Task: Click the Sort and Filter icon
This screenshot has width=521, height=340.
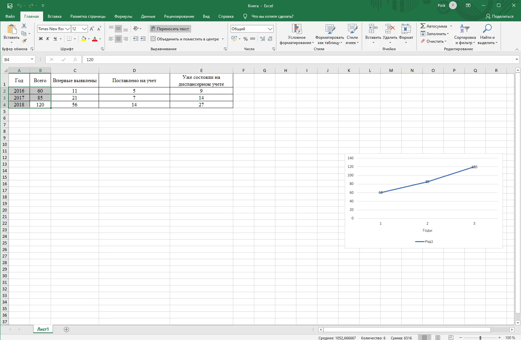Action: [465, 29]
